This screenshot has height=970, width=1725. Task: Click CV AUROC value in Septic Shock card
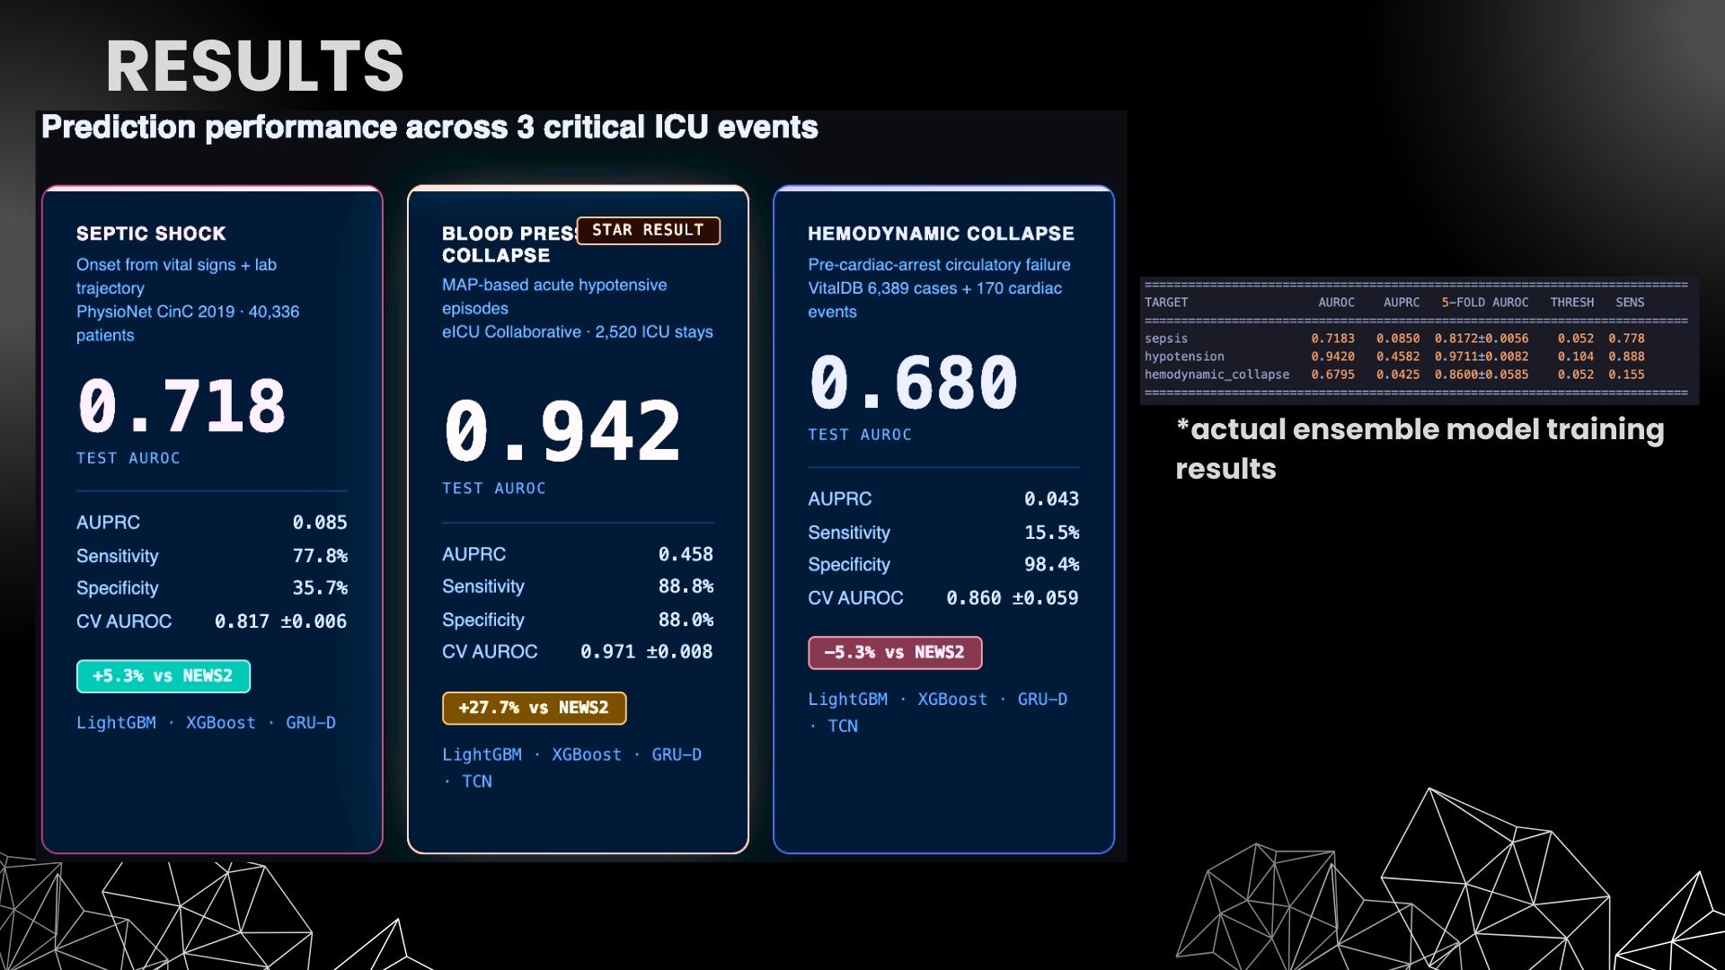click(x=280, y=622)
